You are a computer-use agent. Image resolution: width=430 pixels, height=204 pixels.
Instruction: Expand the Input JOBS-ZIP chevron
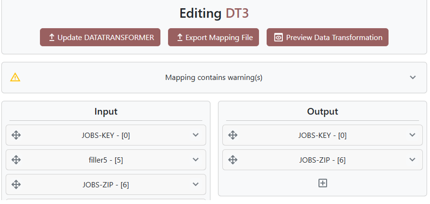coord(195,185)
